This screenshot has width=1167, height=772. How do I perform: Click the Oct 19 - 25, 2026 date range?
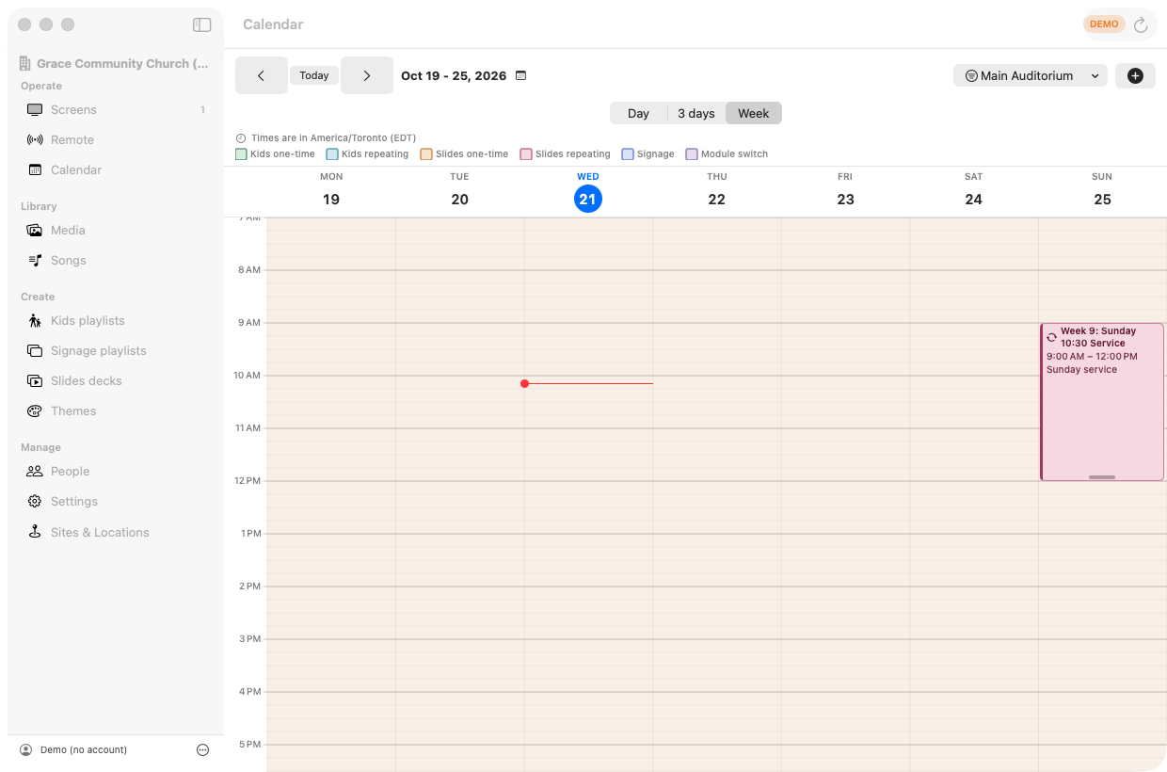coord(454,75)
